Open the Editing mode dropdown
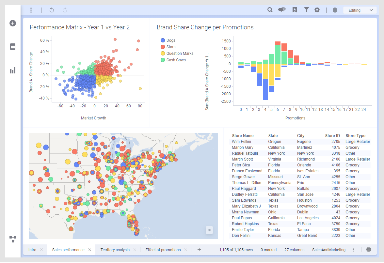The image size is (384, 263). pos(359,10)
